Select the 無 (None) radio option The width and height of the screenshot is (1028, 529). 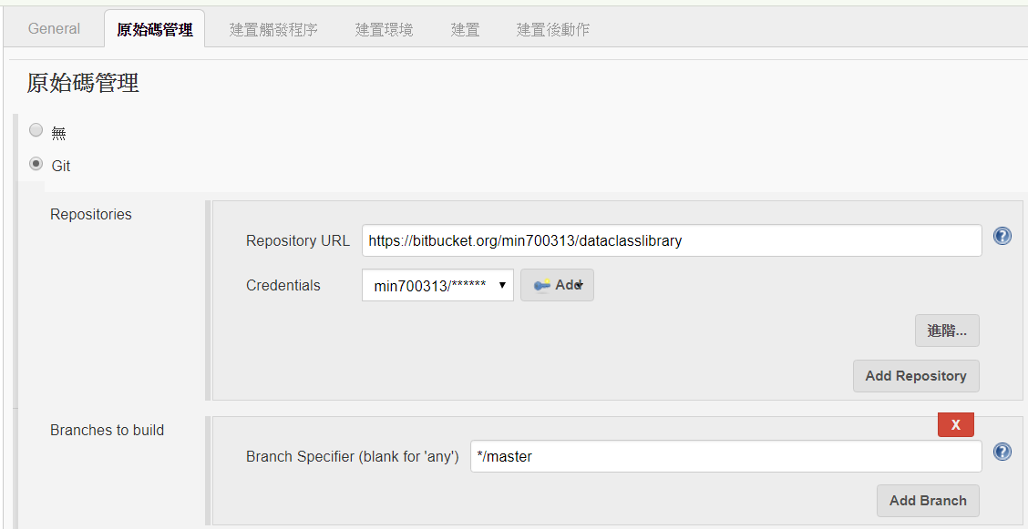(x=36, y=129)
